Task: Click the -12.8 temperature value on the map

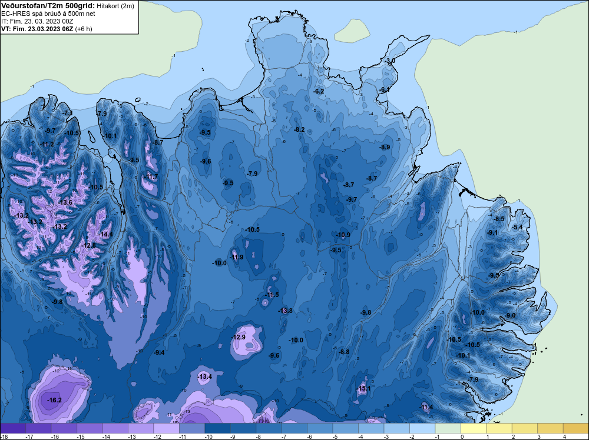Action: click(89, 245)
